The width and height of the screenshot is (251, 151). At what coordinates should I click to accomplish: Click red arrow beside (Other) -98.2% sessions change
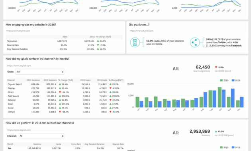coord(60,112)
